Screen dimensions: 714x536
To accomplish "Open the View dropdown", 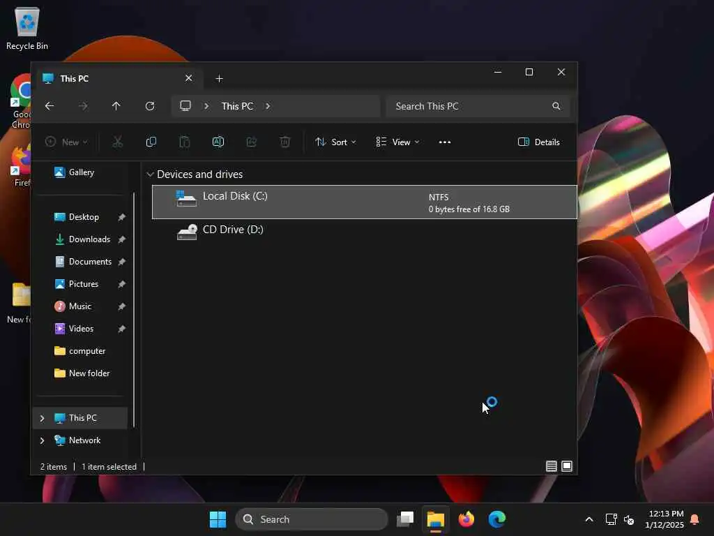I will (x=397, y=142).
